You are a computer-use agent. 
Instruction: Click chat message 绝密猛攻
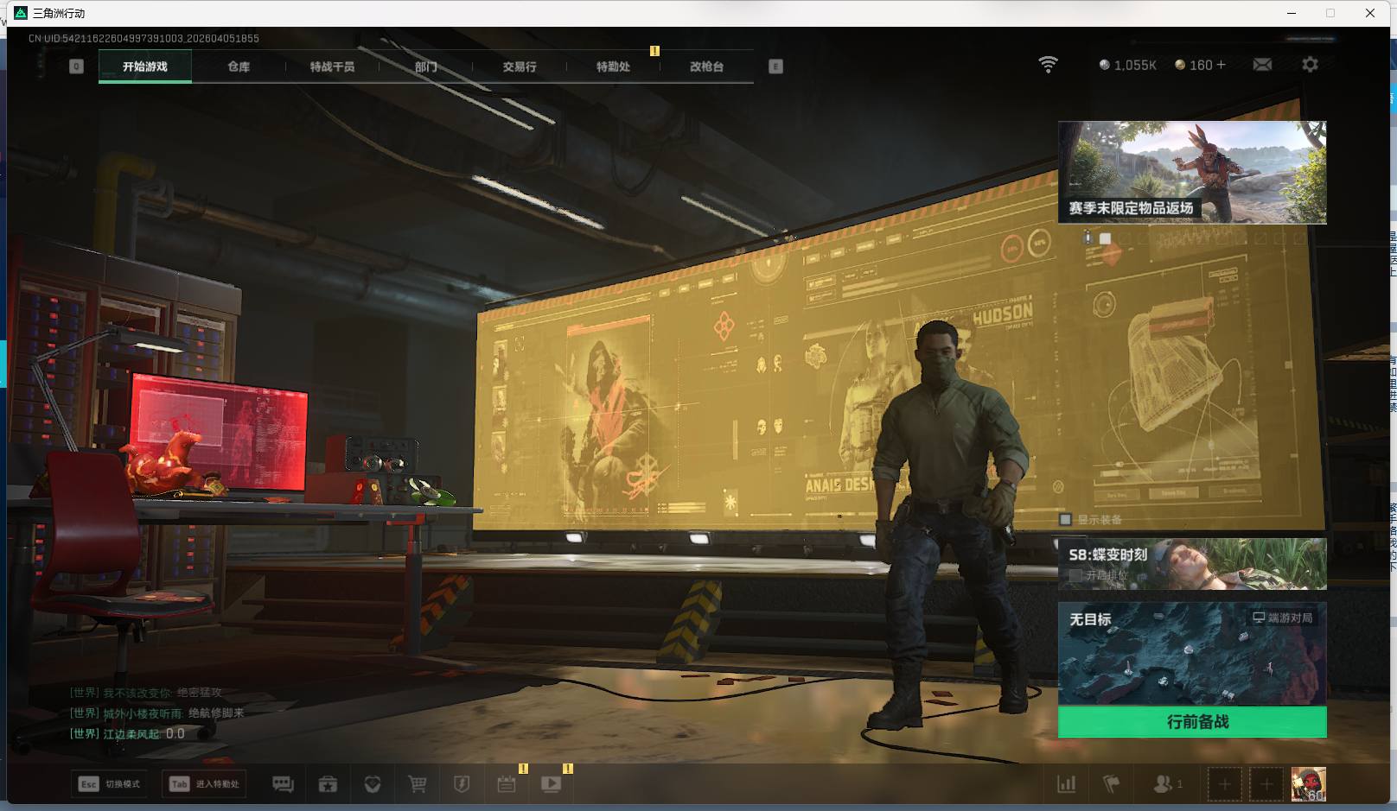pos(200,693)
